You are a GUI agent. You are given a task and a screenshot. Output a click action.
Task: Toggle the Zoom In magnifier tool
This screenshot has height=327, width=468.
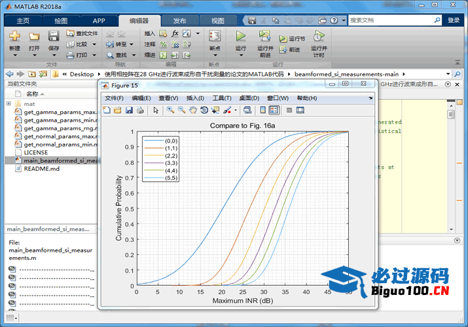pyautogui.click(x=170, y=111)
